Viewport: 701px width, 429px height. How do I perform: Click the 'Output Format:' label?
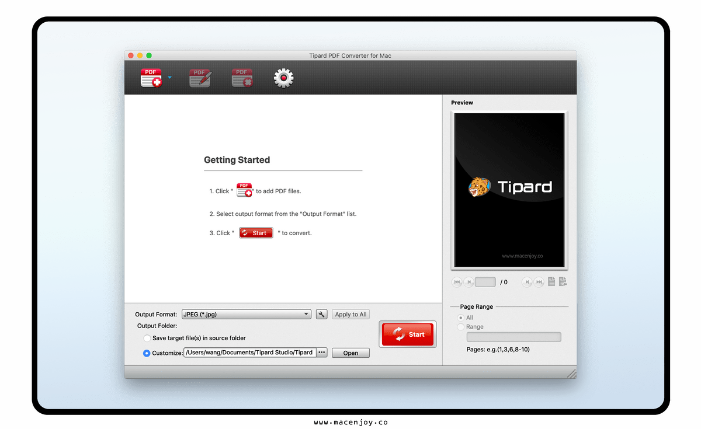156,315
